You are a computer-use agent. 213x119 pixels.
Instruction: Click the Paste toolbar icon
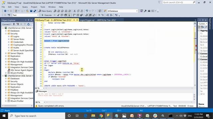[82, 11]
